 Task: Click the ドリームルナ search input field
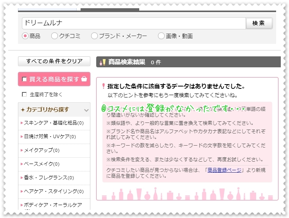[x=133, y=23]
